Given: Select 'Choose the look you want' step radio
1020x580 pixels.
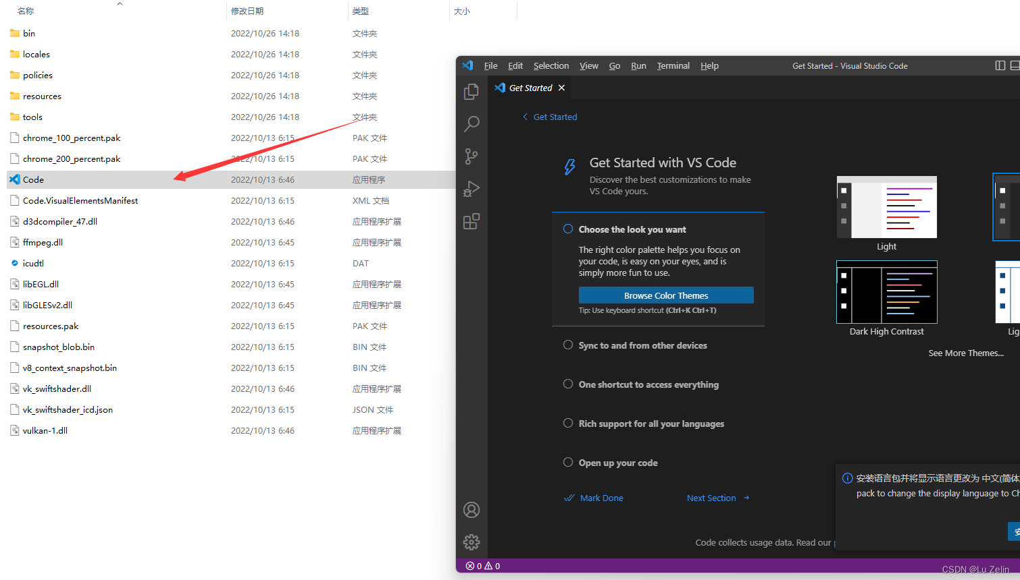Looking at the screenshot, I should (568, 229).
